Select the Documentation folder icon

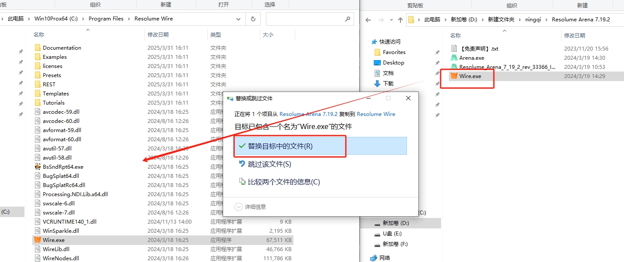pos(38,48)
